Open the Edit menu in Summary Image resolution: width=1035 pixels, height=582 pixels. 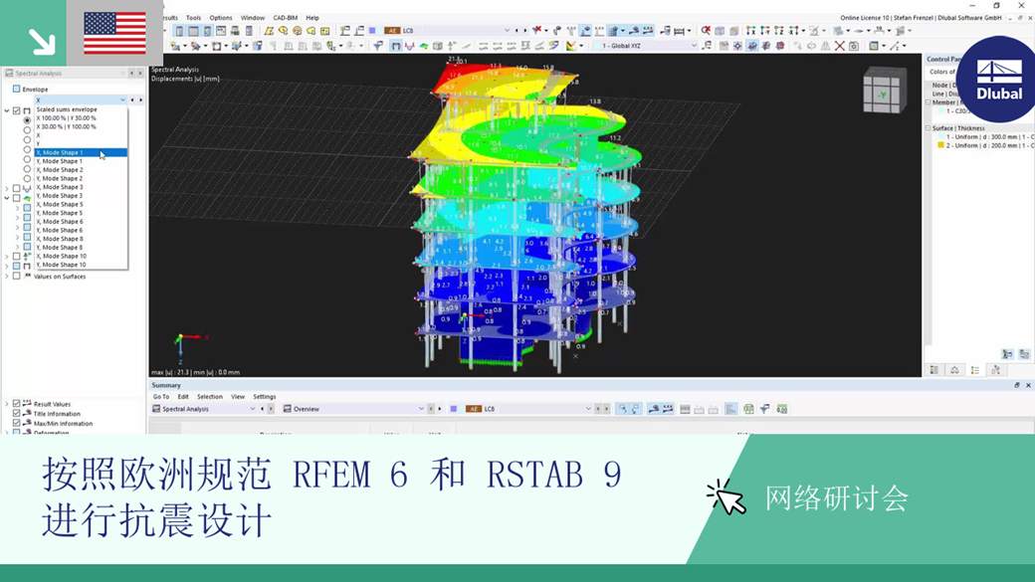(183, 397)
